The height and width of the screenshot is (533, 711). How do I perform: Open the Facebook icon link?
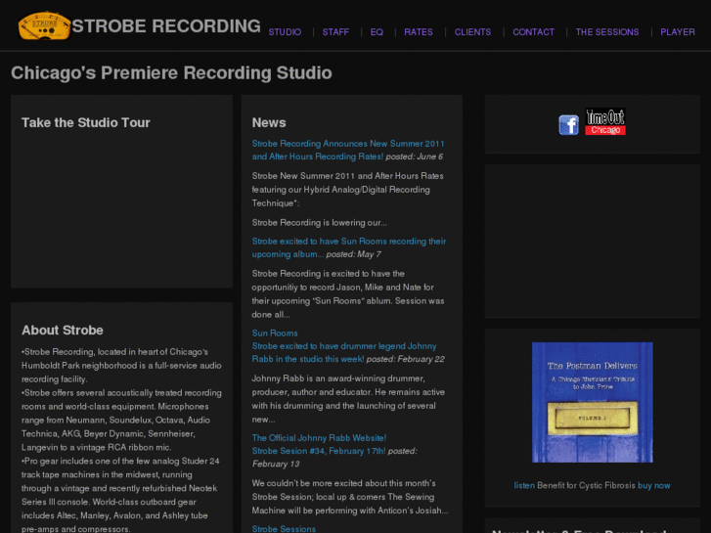click(568, 125)
